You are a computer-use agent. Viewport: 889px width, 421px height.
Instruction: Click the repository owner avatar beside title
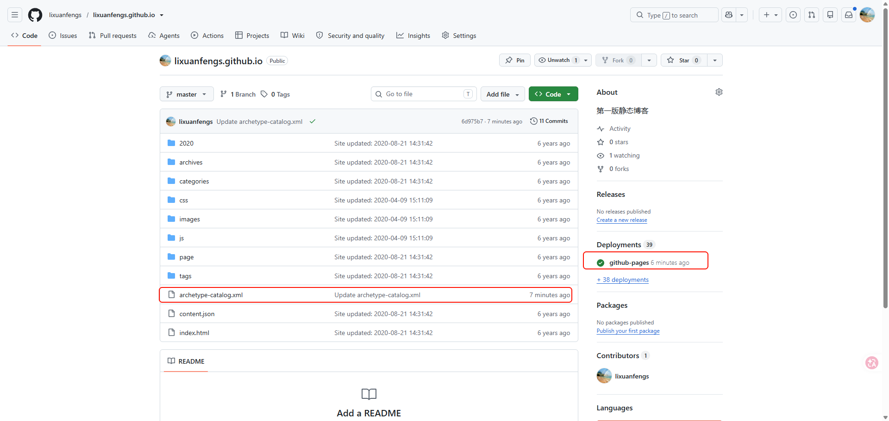(165, 61)
